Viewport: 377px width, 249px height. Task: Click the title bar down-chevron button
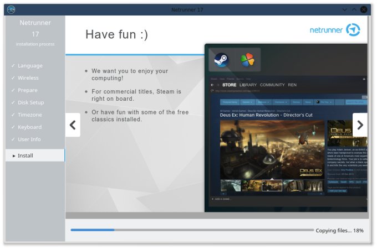(344, 9)
